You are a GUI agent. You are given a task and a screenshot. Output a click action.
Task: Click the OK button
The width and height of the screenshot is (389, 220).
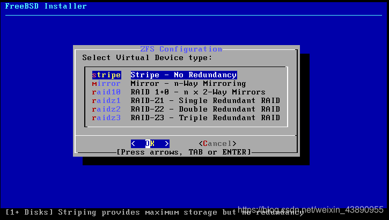tap(150, 143)
